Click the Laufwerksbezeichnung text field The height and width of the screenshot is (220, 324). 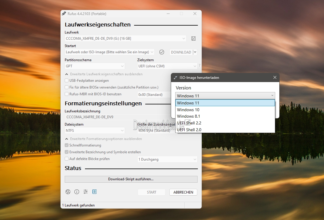point(118,117)
